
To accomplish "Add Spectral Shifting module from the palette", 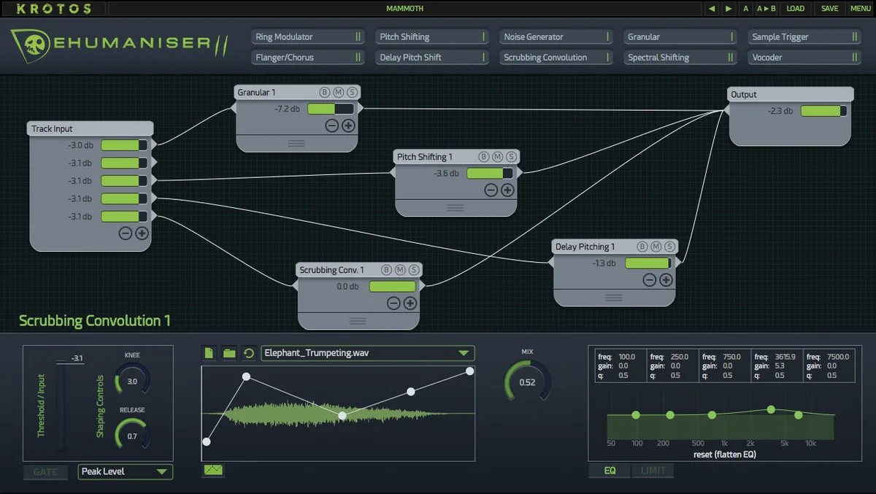I will (x=680, y=57).
